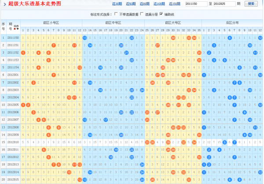Click the 前区大号区 column group header

pyautogui.click(x=173, y=23)
